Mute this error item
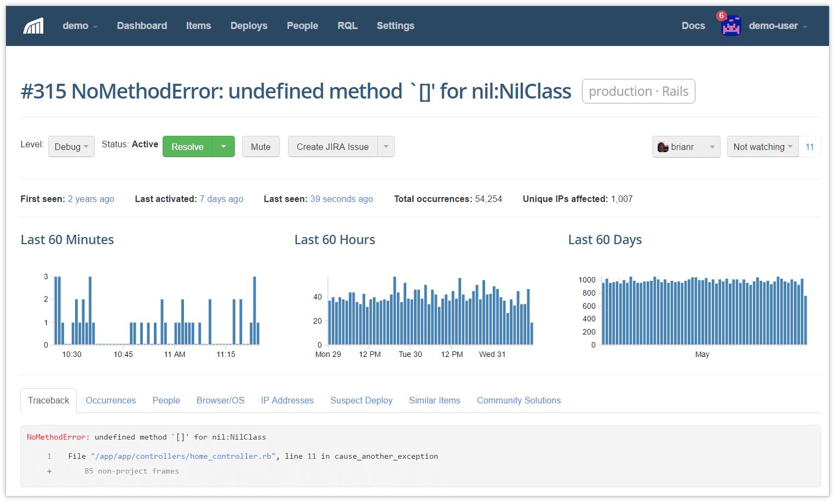Screen dimensions: 835x502 pyautogui.click(x=261, y=147)
